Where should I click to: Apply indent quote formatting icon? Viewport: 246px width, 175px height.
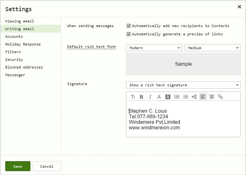194,97
